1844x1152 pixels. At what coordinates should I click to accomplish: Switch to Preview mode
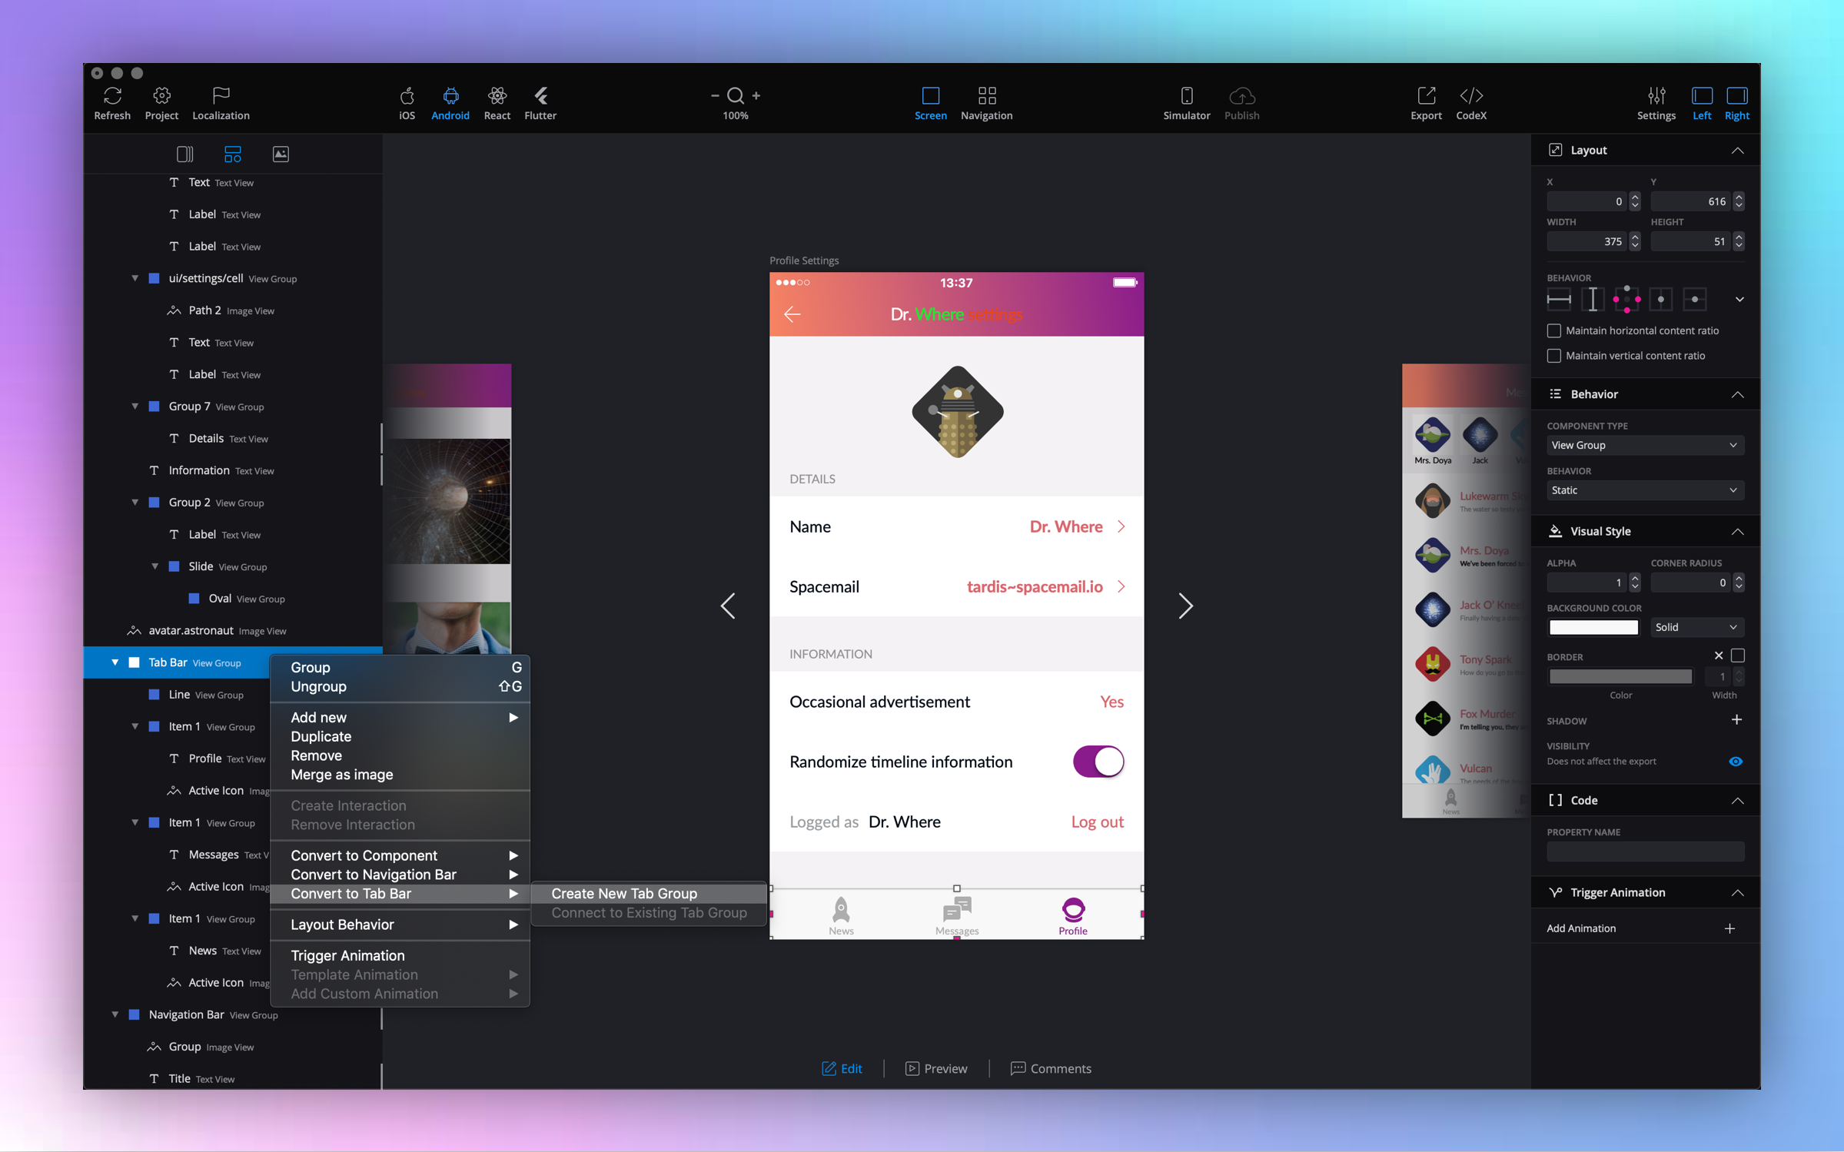[x=936, y=1068]
